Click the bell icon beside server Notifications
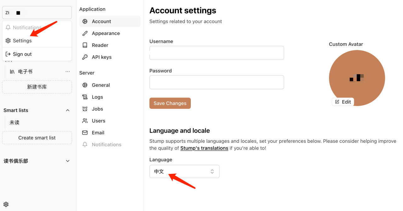 point(85,145)
